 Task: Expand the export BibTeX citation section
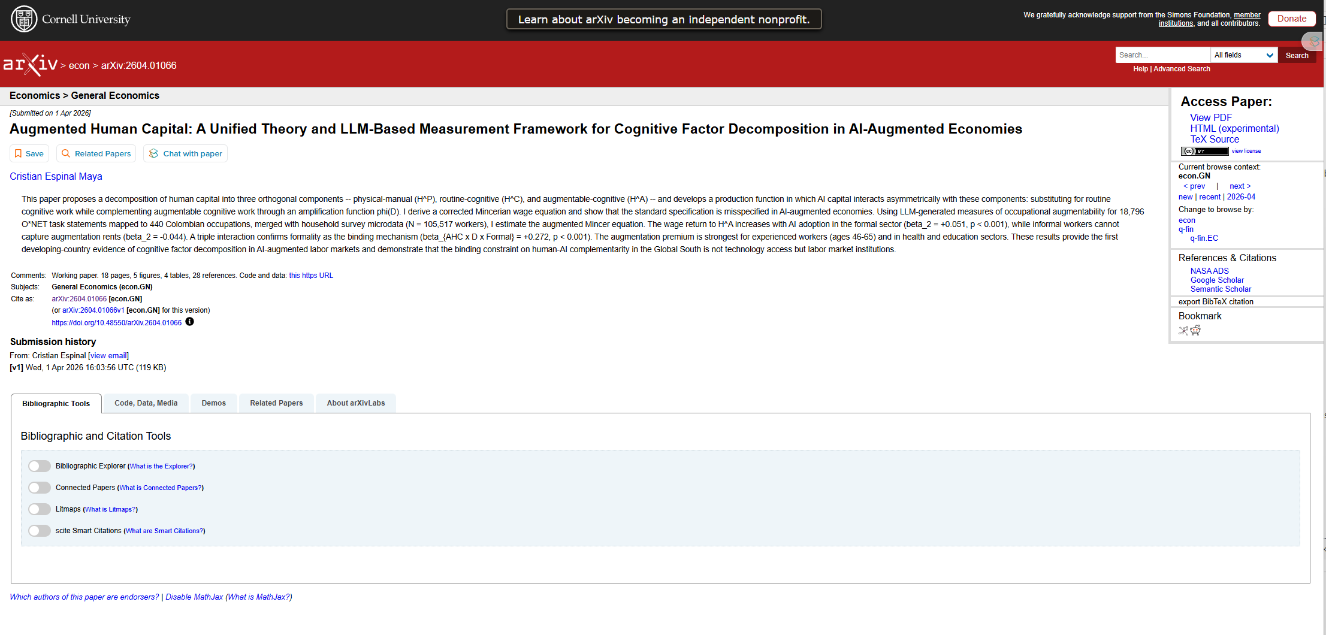coord(1216,302)
